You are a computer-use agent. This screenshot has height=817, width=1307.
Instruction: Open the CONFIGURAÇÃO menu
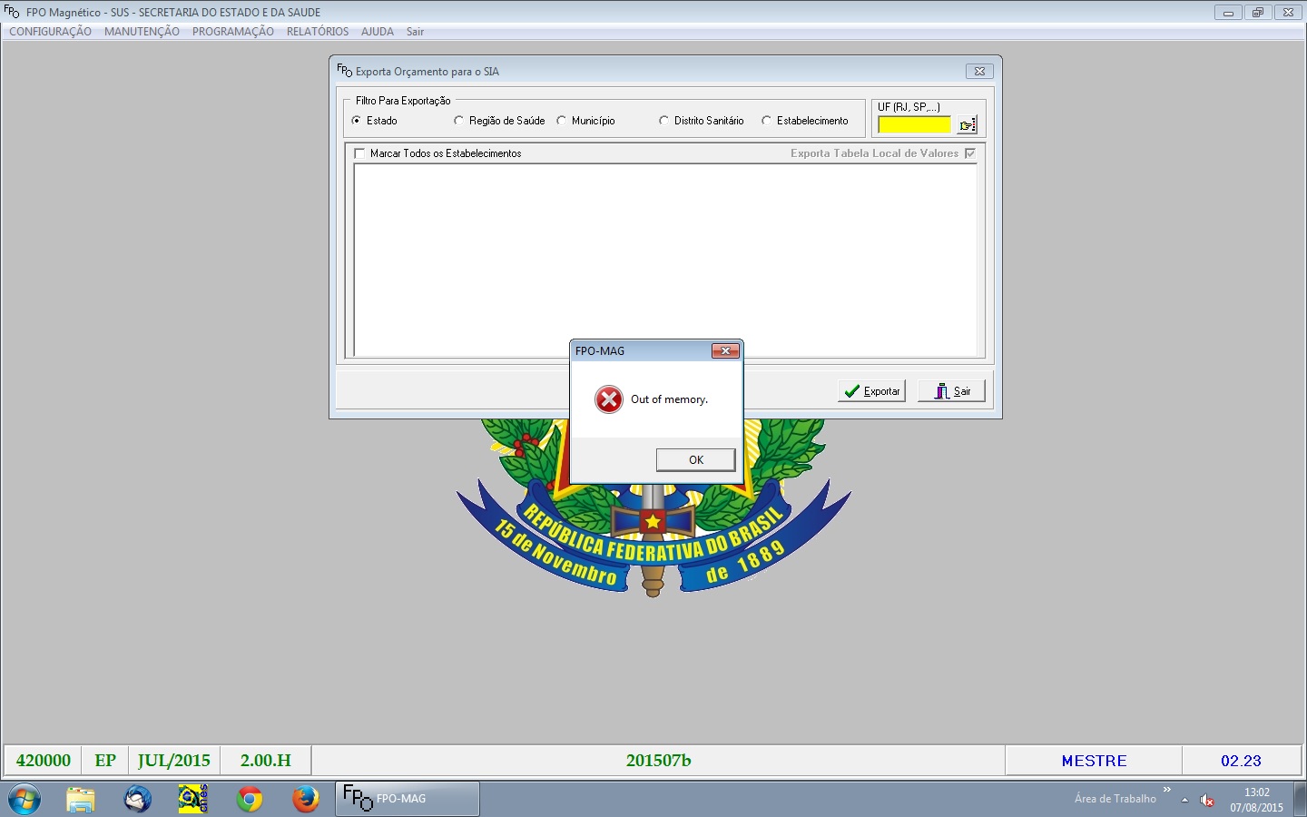point(50,32)
